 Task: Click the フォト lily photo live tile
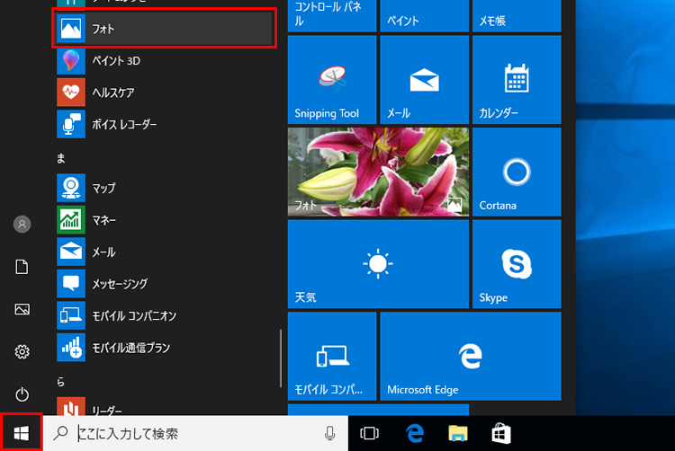(377, 172)
